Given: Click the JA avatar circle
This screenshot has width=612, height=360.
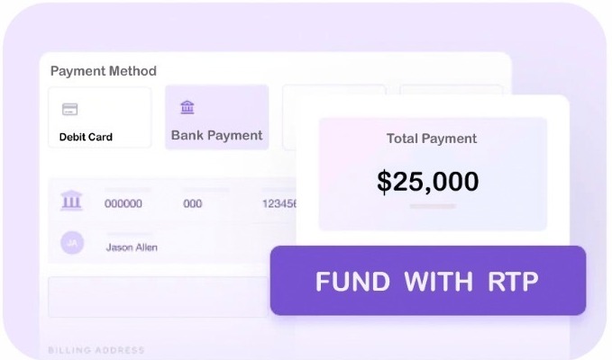Looking at the screenshot, I should (71, 242).
